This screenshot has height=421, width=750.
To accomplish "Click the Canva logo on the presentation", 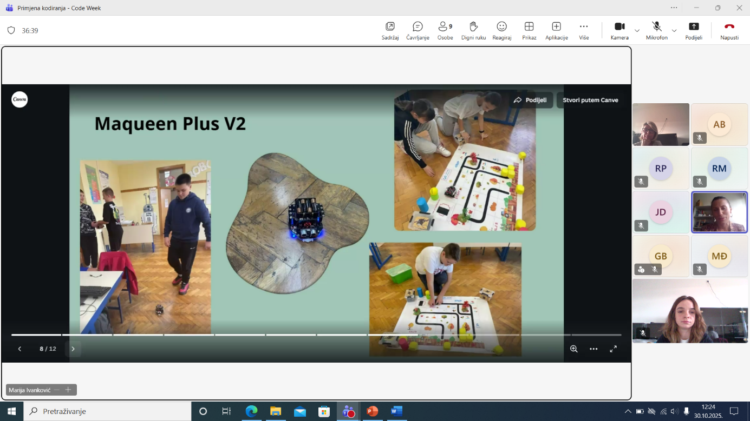I will 19,99.
